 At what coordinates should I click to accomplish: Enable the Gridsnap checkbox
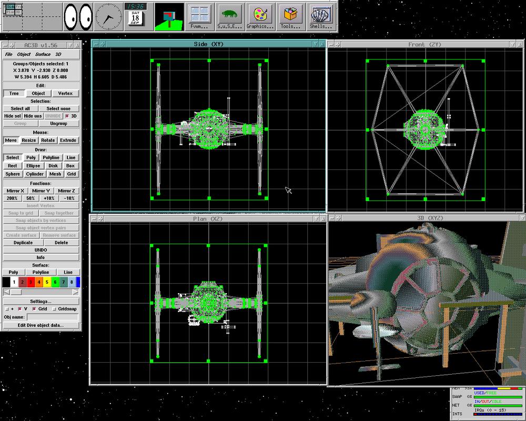click(54, 309)
